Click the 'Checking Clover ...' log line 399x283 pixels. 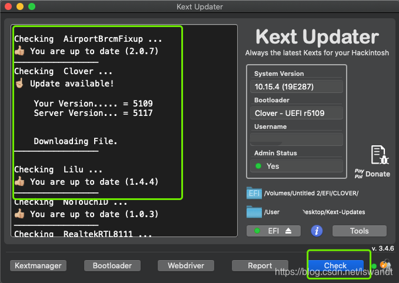click(63, 71)
